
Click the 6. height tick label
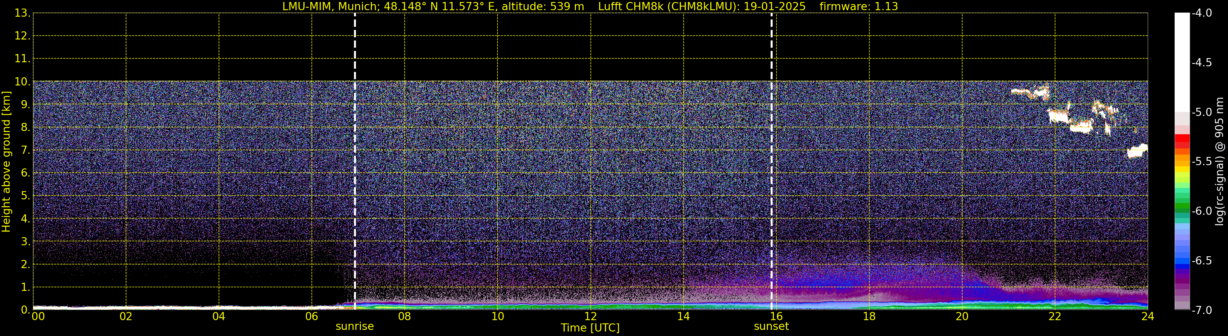(x=25, y=173)
